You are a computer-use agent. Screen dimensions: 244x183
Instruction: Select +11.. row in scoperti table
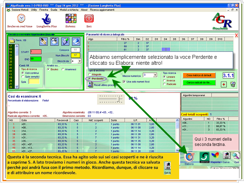pos(209,126)
